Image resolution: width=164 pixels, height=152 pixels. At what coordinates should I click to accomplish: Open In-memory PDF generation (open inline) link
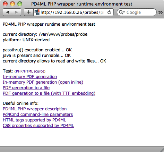pos(43,82)
